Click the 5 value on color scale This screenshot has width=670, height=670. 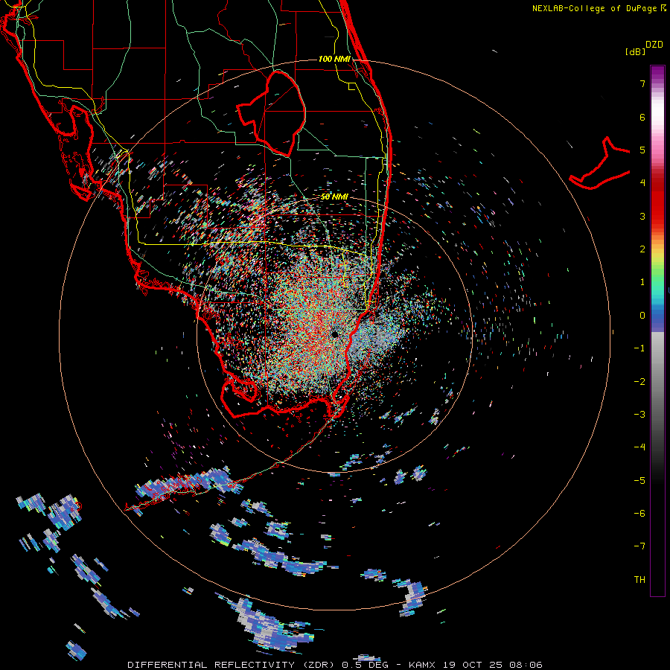point(642,150)
